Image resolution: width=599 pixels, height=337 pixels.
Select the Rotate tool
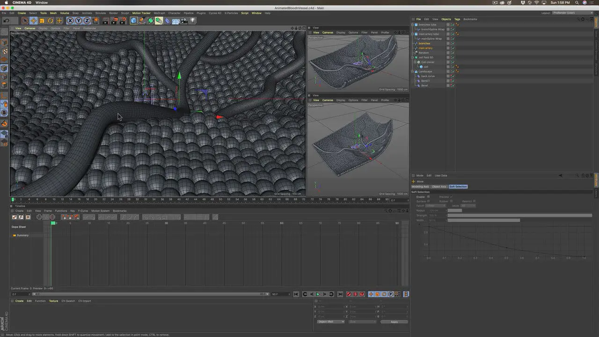pos(51,21)
